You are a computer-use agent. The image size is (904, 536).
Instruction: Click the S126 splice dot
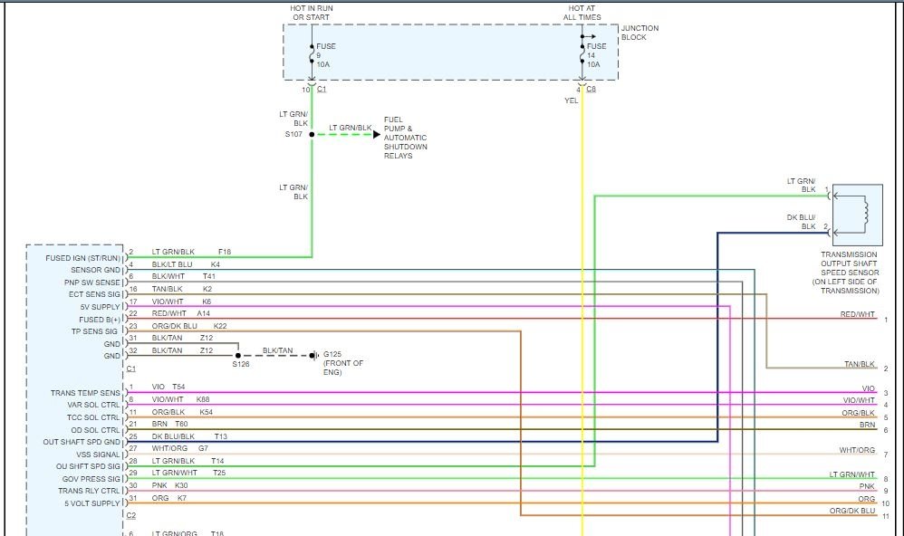coord(238,355)
